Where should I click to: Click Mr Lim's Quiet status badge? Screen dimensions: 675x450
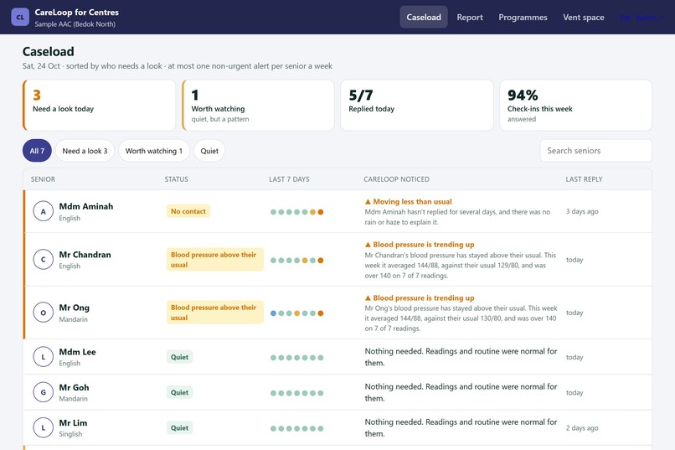tap(179, 427)
